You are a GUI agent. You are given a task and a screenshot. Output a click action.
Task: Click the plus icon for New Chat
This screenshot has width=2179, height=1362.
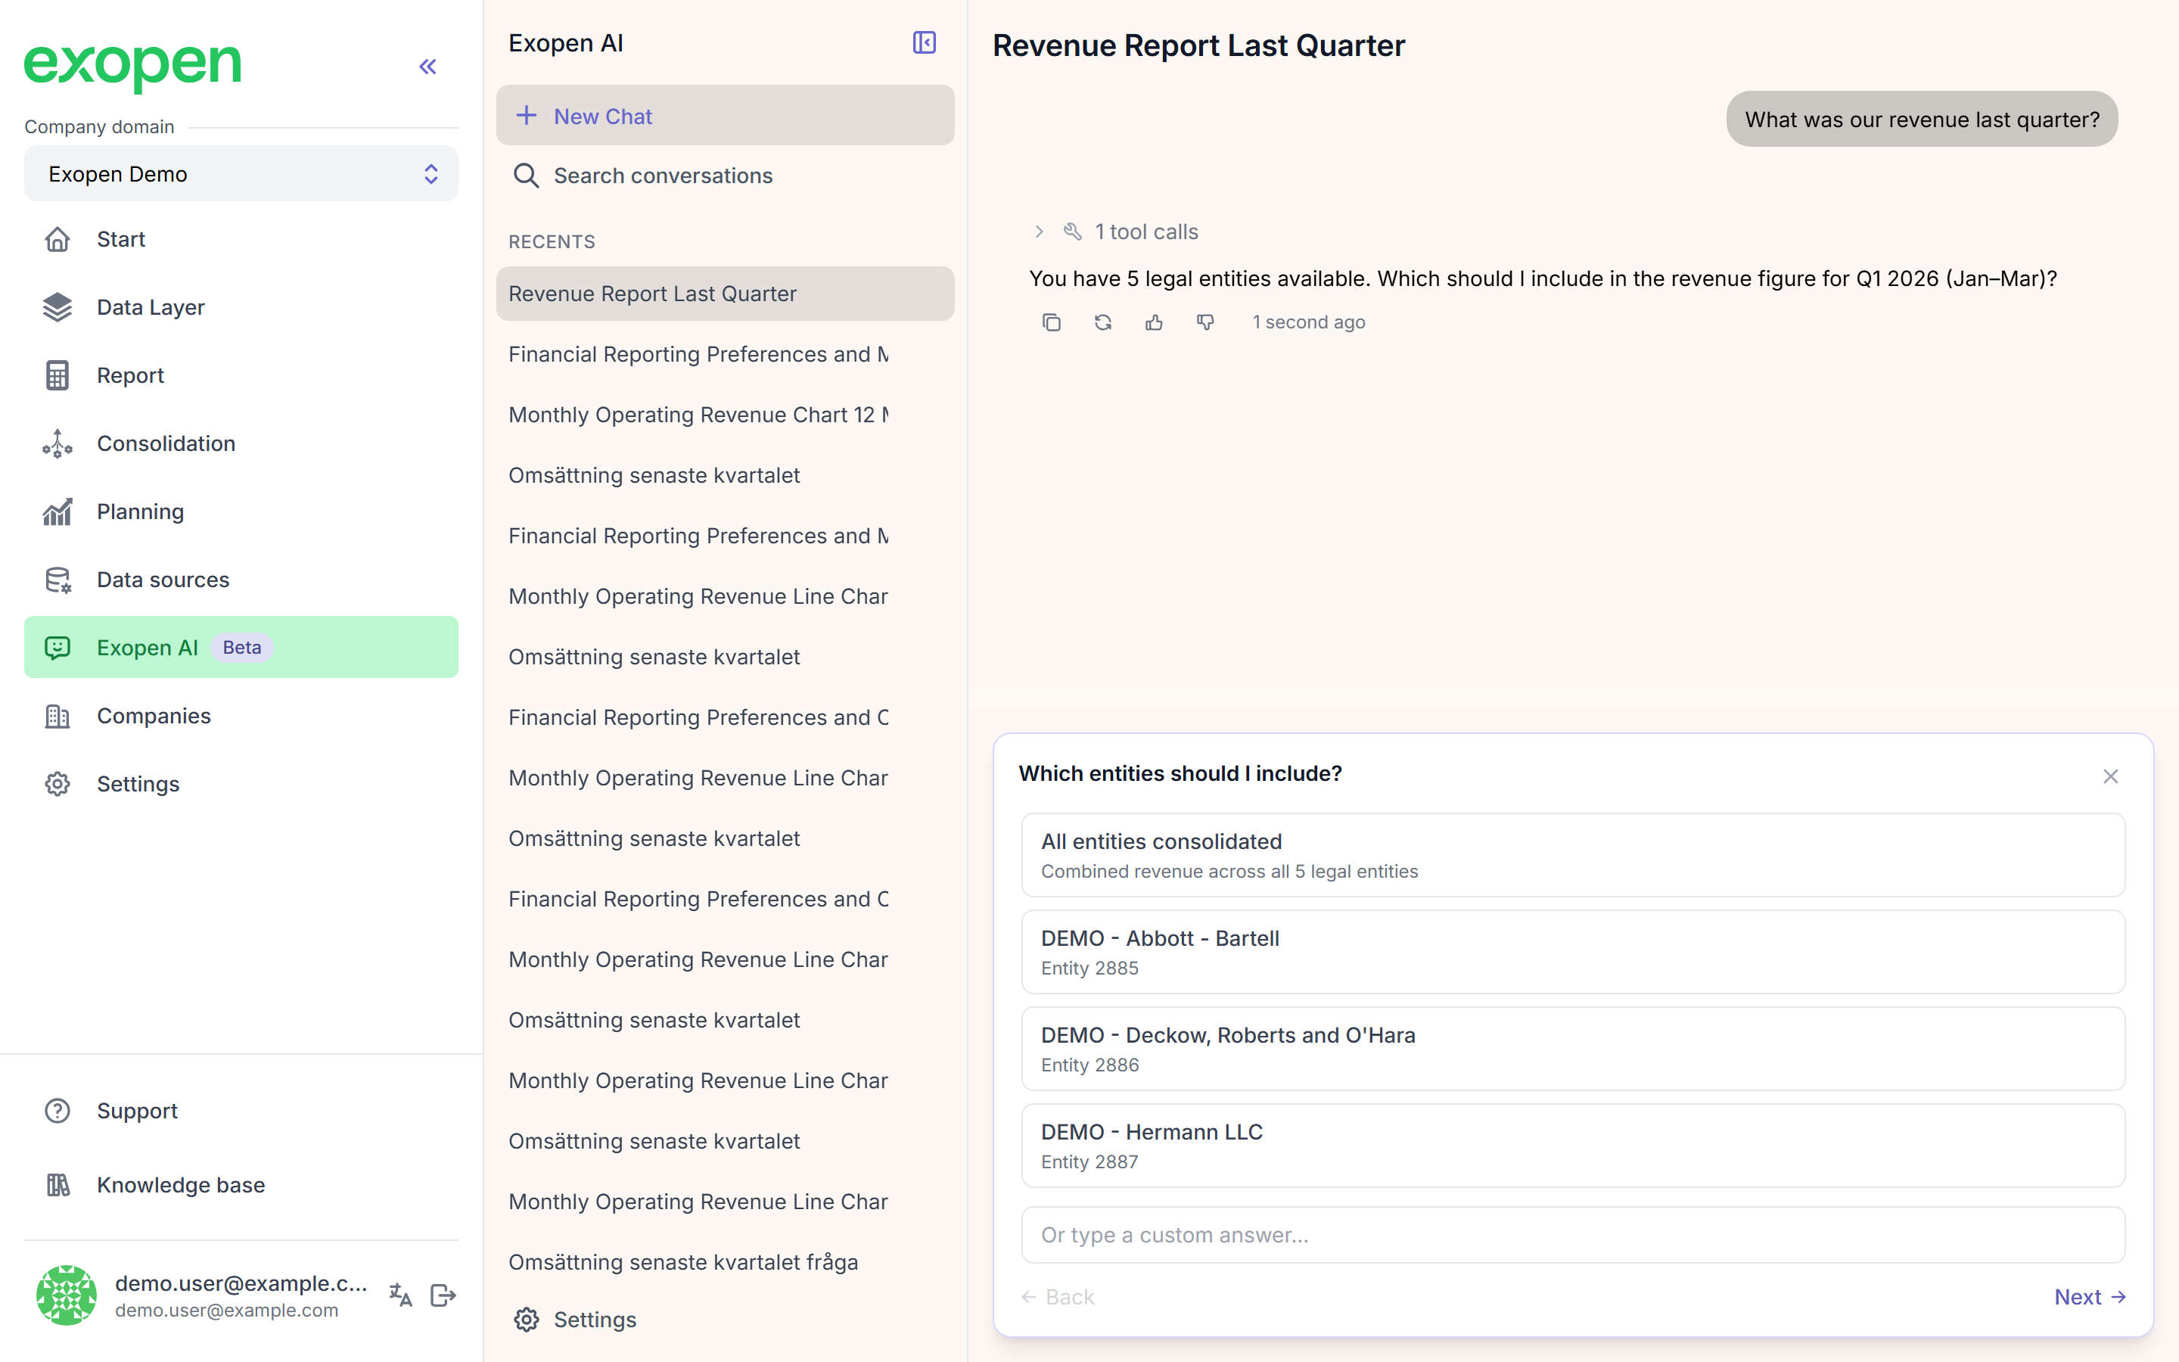coord(526,117)
